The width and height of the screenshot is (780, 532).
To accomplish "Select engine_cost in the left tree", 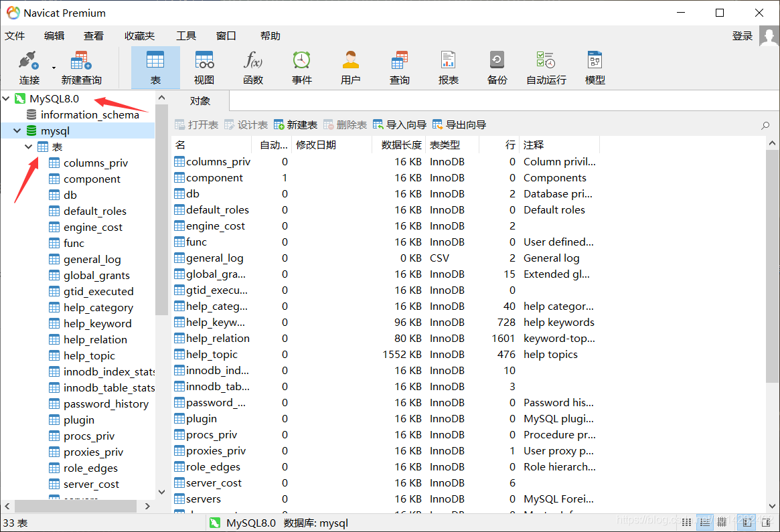I will click(92, 228).
